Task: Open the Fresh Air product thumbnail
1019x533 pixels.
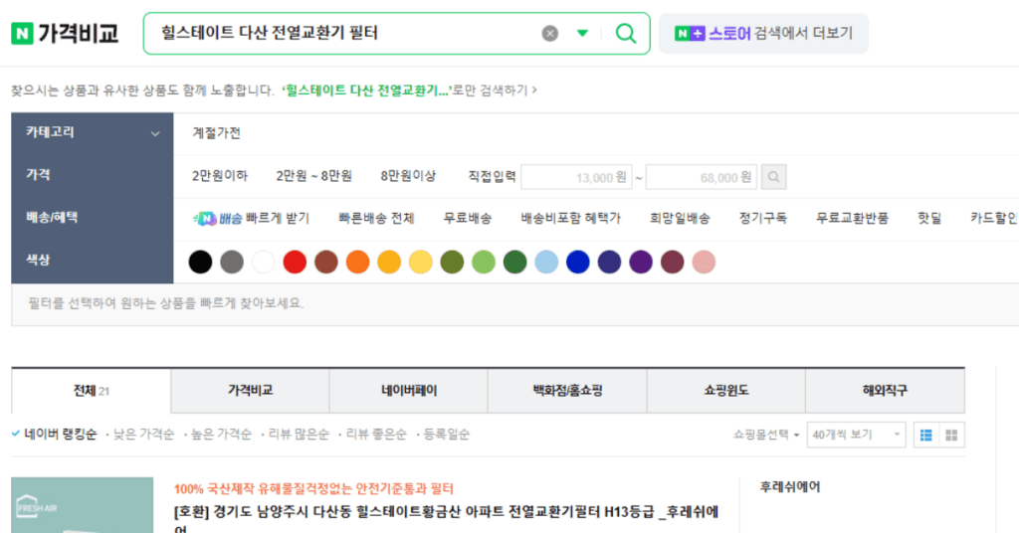Action: 83,505
